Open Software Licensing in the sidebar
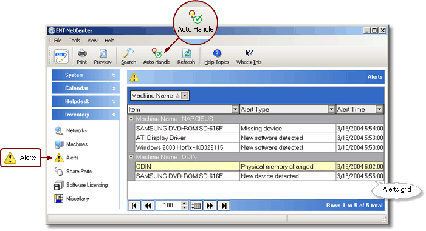Screen dimensions: 426x231 click(x=81, y=185)
